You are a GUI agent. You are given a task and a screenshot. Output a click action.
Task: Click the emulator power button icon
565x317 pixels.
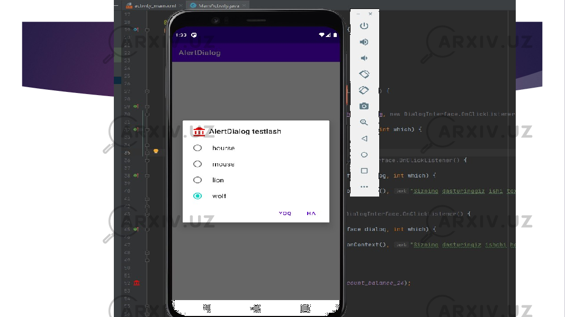click(x=364, y=26)
